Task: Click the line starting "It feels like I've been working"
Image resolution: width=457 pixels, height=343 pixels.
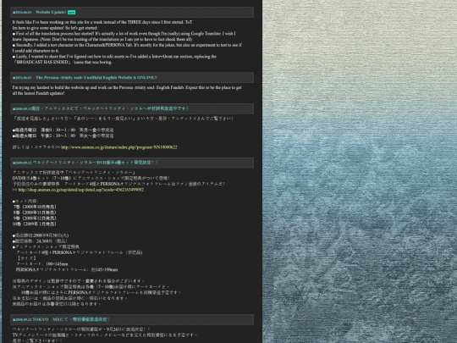Action: (x=102, y=22)
